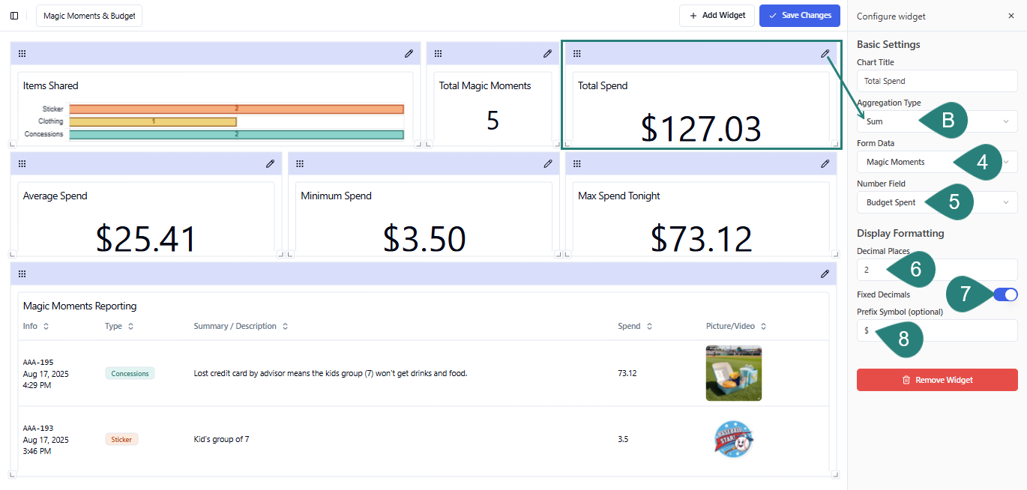The image size is (1027, 490).
Task: Click the Chart Title input field
Action: click(937, 81)
